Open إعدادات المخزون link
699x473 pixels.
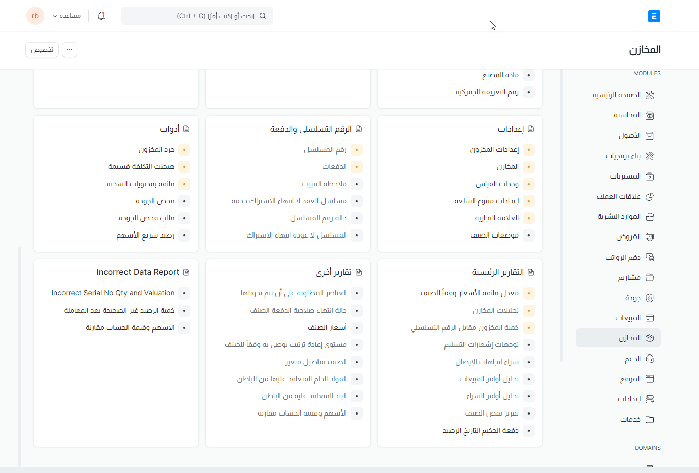(x=494, y=149)
